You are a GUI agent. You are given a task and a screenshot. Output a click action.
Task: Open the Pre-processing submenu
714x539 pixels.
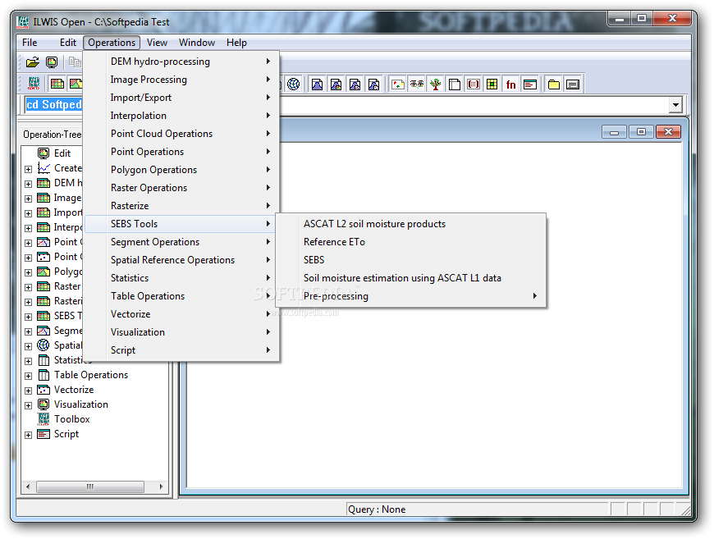click(x=410, y=296)
